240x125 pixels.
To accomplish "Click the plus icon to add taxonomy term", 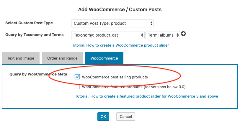I will (x=183, y=34).
